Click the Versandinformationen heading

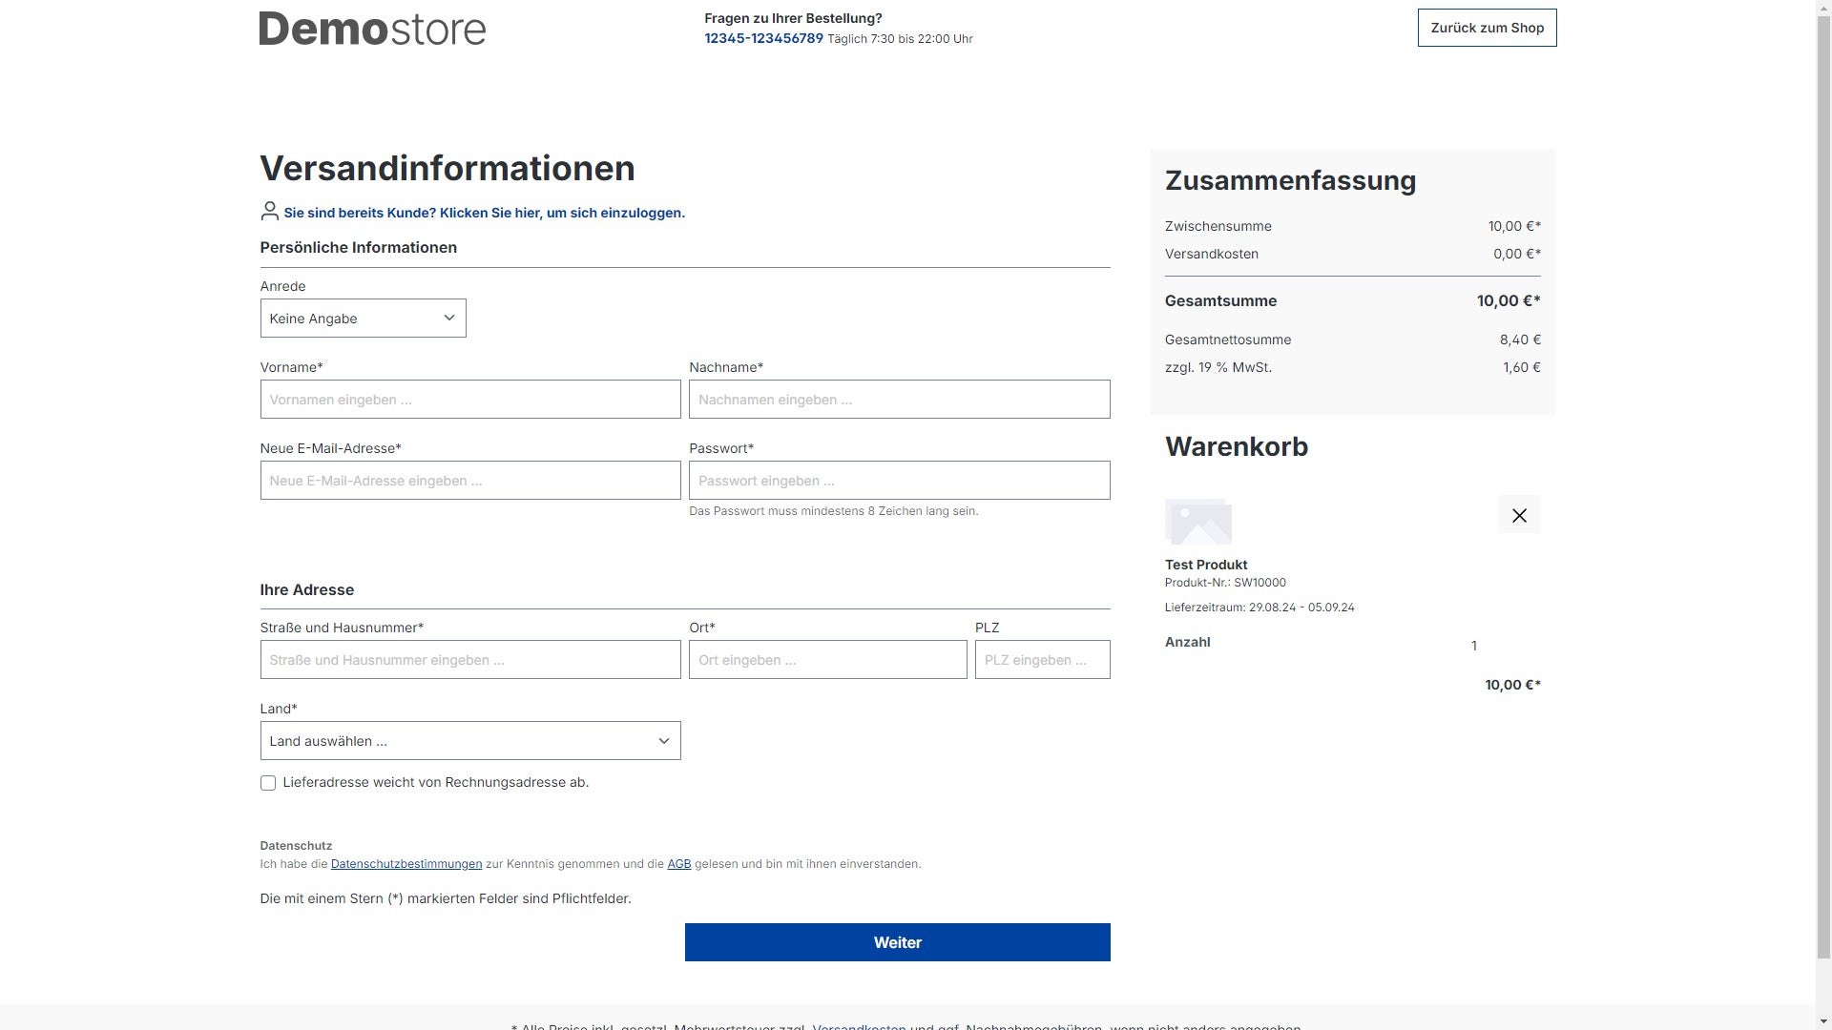[448, 168]
